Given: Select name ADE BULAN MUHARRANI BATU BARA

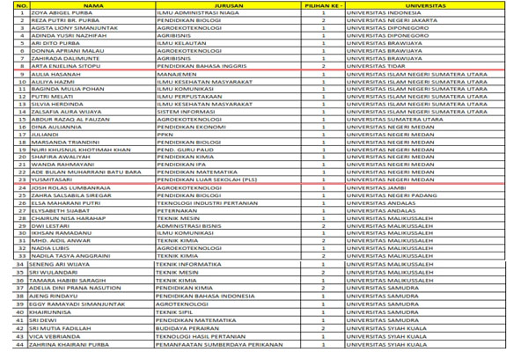Looking at the screenshot, I should (x=86, y=172).
